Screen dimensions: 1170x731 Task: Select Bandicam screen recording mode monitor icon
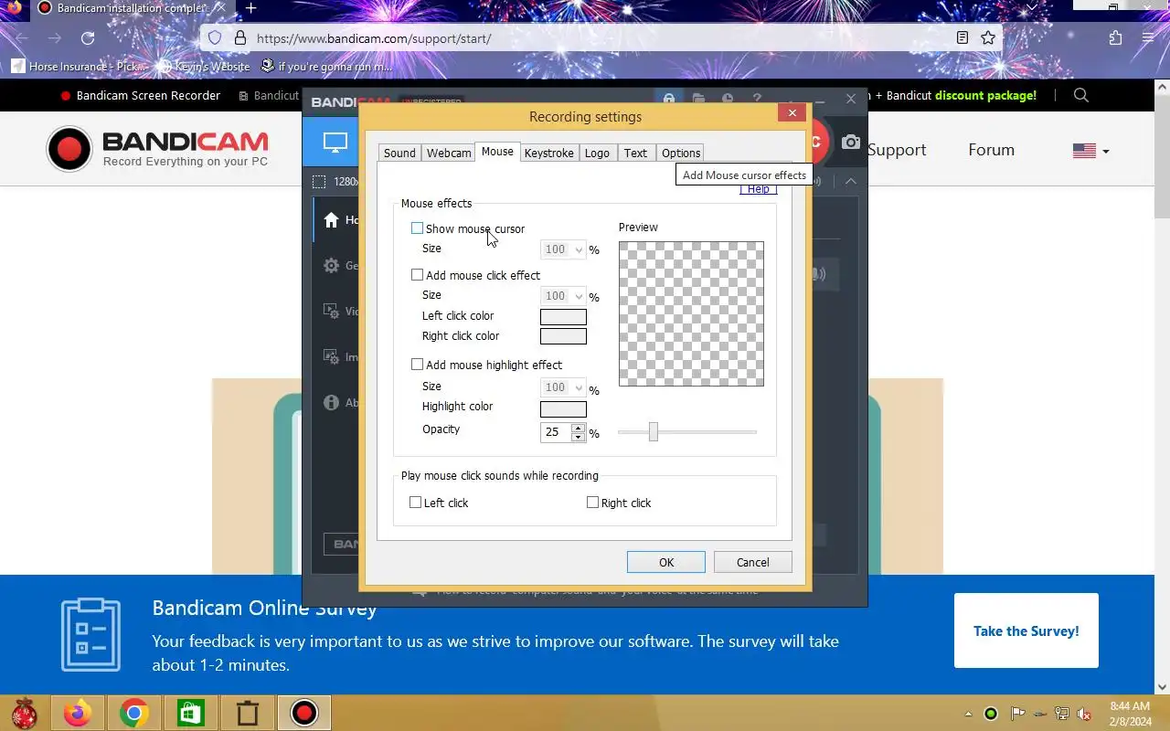(x=335, y=143)
